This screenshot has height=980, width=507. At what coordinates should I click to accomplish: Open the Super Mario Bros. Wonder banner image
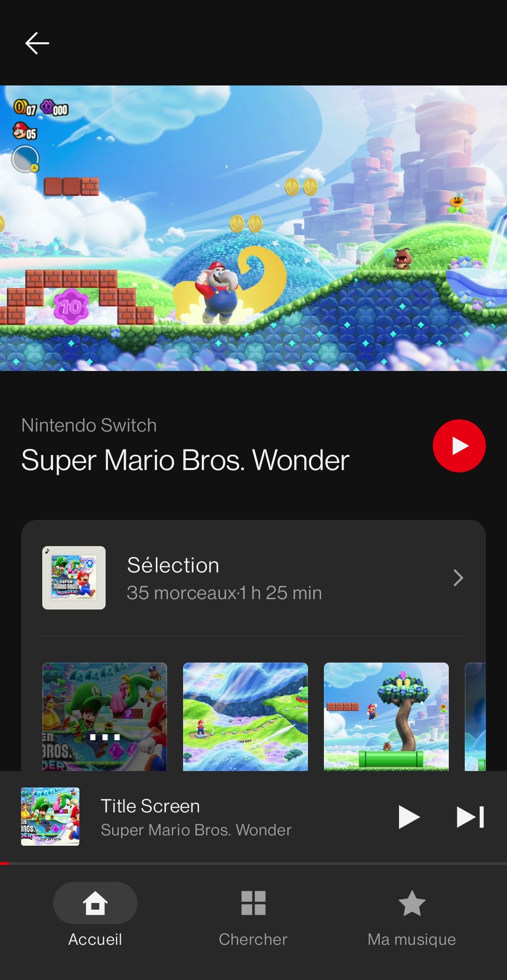point(253,228)
